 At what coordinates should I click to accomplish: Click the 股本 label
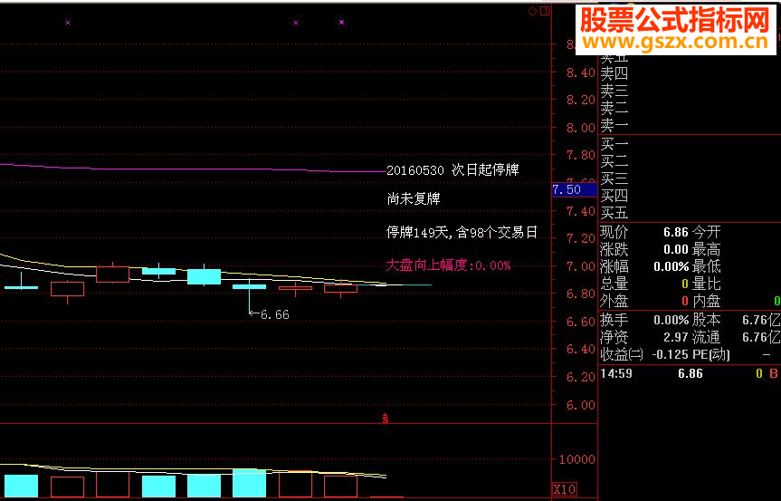[706, 320]
